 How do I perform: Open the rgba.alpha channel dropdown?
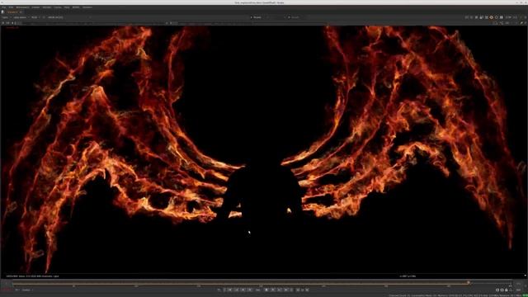pos(21,17)
